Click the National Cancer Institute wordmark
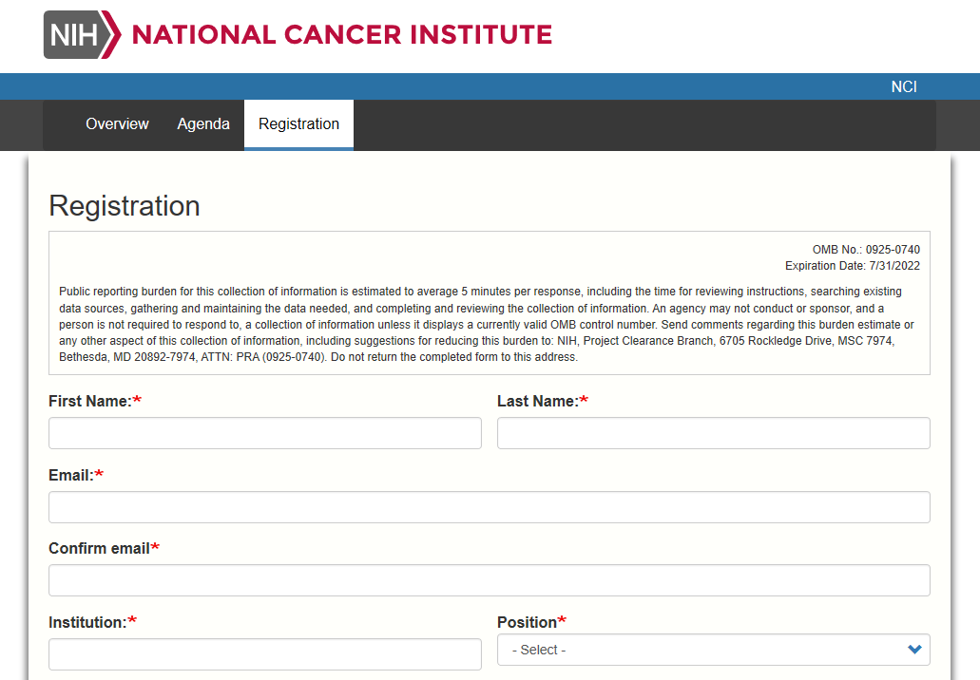The height and width of the screenshot is (680, 980). pyautogui.click(x=341, y=35)
